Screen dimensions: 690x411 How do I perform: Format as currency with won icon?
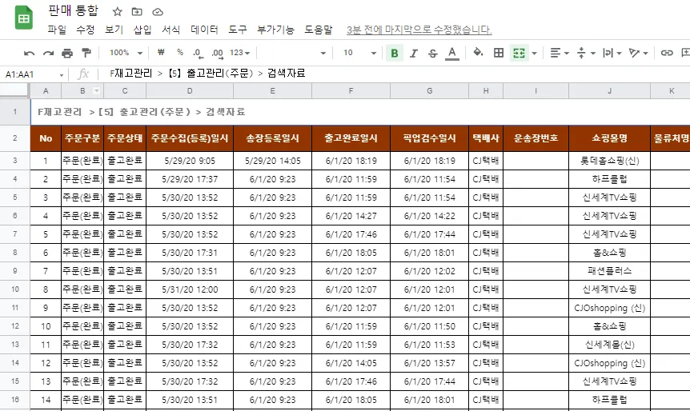point(161,52)
